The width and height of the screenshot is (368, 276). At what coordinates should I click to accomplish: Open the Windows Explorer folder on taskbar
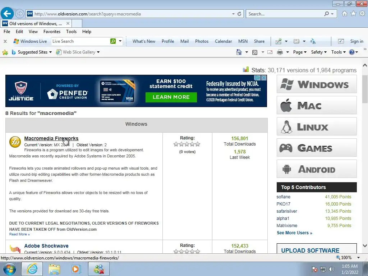(x=54, y=269)
